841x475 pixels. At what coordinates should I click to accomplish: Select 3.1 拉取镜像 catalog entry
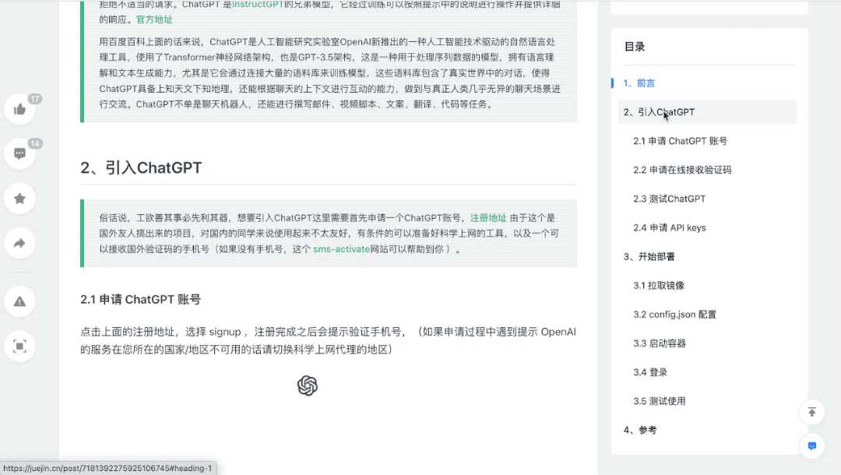point(659,286)
